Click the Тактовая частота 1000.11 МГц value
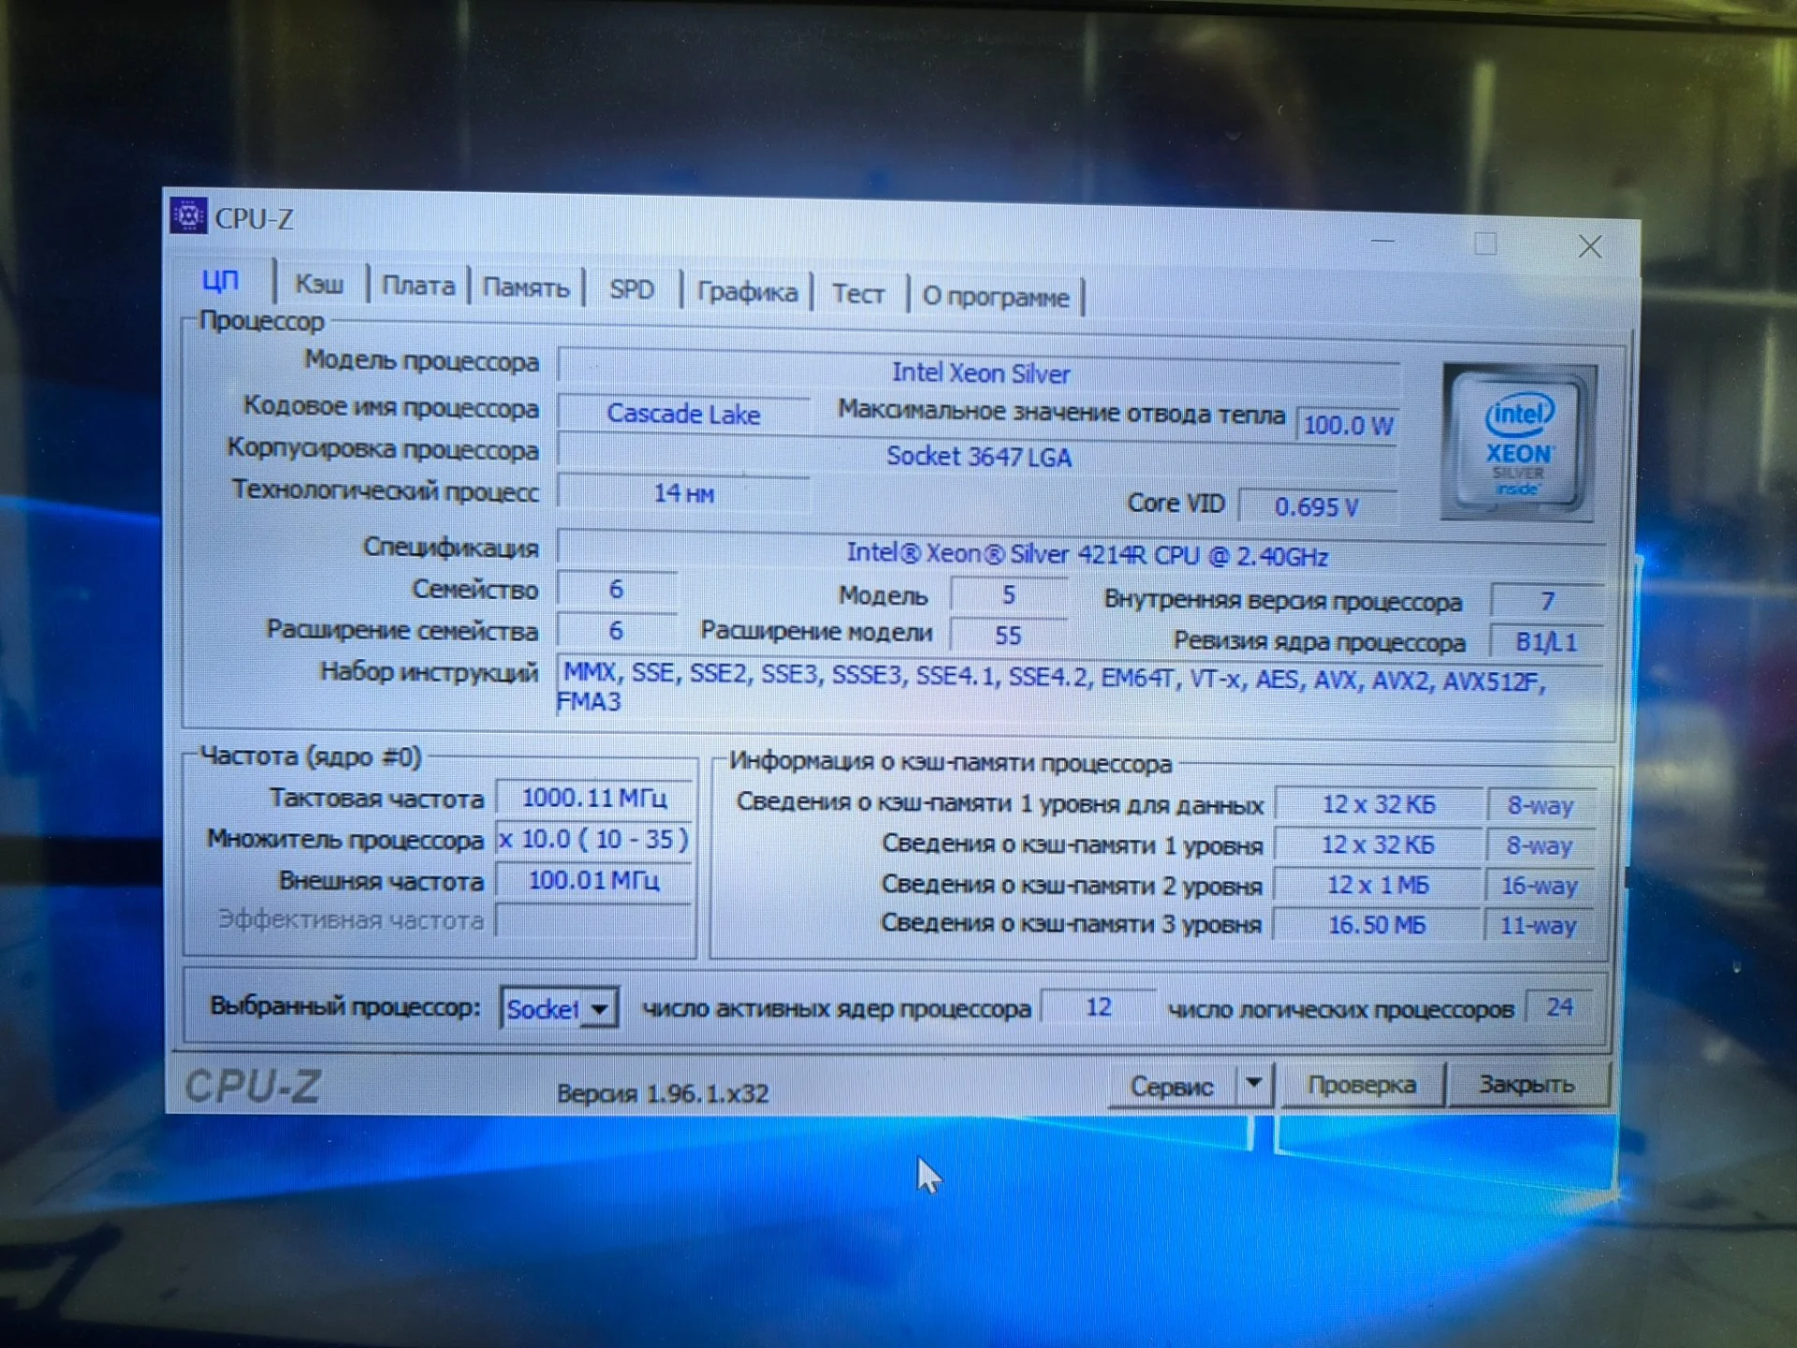Viewport: 1797px width, 1348px height. coord(594,798)
